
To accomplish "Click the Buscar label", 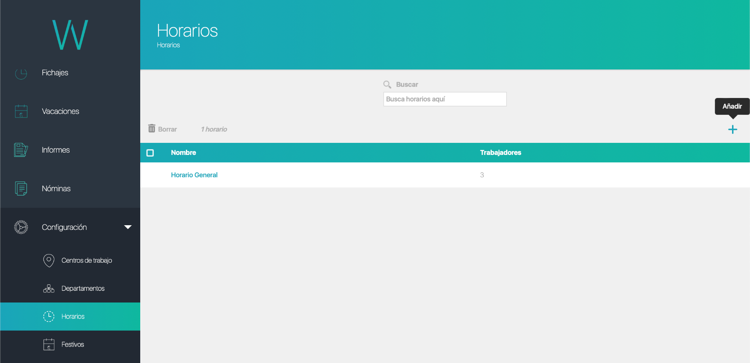I will [x=407, y=84].
